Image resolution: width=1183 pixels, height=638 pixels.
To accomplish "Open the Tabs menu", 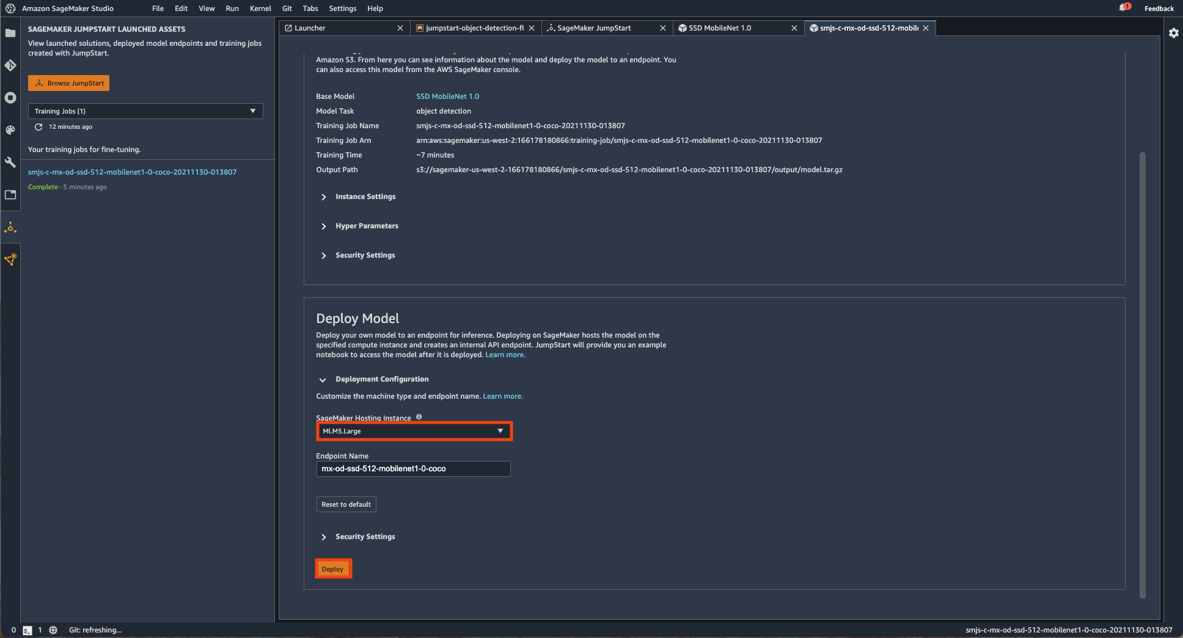I will pos(310,9).
